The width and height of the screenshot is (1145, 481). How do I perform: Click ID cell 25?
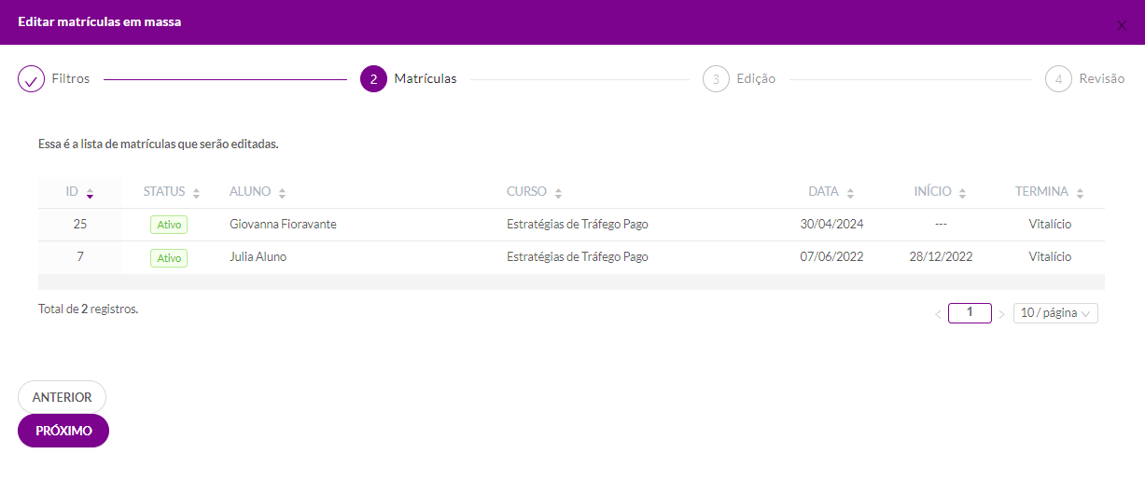(x=80, y=225)
